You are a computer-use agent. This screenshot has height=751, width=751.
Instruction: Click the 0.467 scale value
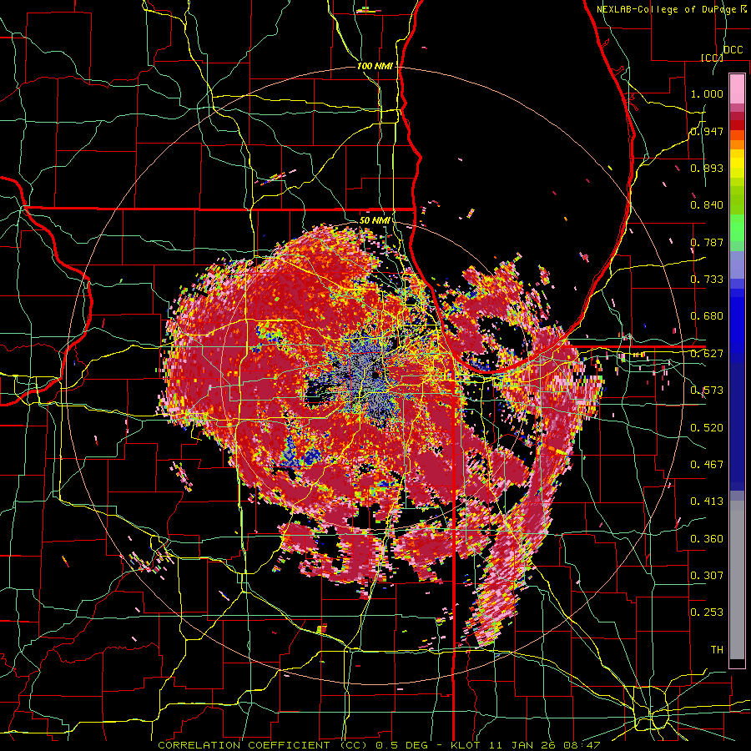[707, 465]
